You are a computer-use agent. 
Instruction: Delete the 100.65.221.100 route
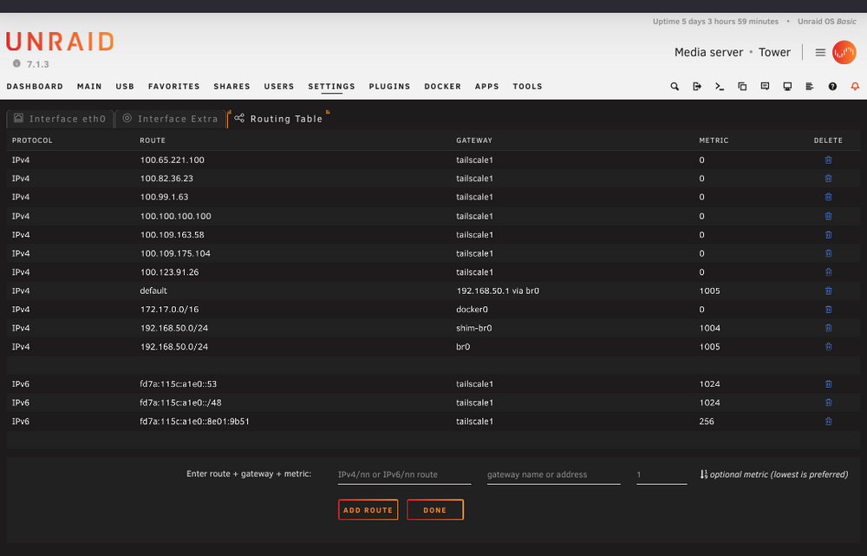pyautogui.click(x=828, y=160)
